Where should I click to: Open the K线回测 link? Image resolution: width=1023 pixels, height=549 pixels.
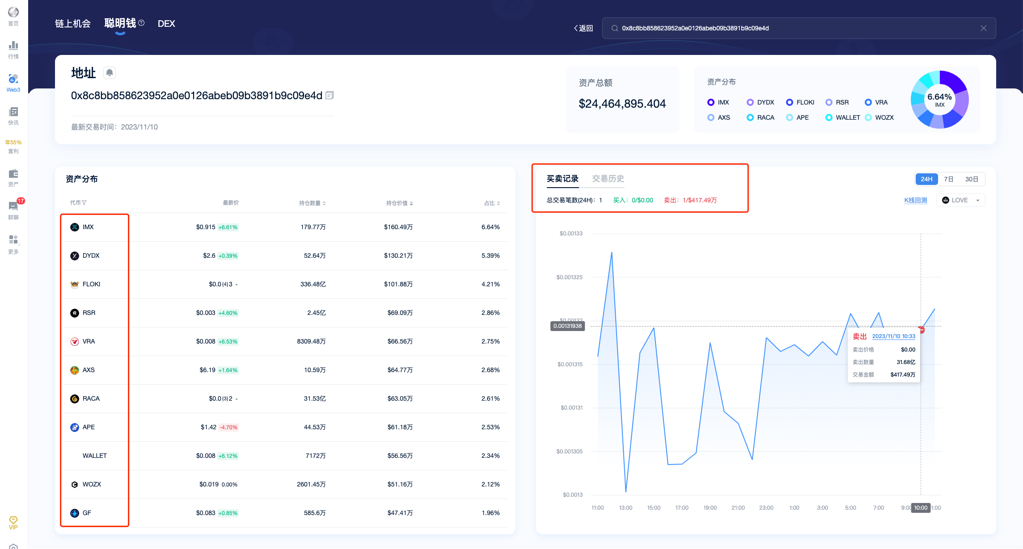tap(916, 200)
